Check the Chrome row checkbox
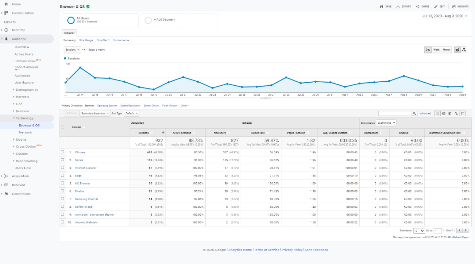 click(63, 152)
